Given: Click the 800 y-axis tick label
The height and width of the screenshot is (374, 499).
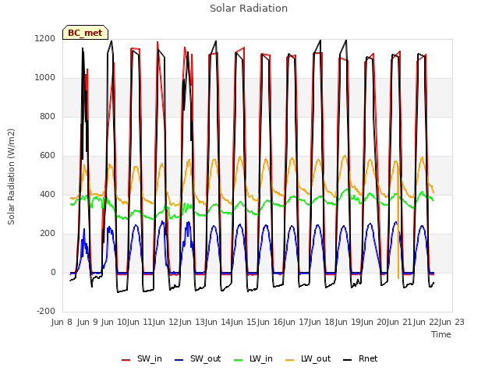Looking at the screenshot, I should pos(48,116).
